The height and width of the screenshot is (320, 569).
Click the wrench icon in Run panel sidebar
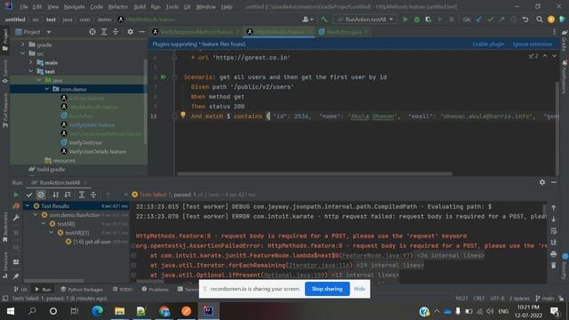(x=16, y=218)
